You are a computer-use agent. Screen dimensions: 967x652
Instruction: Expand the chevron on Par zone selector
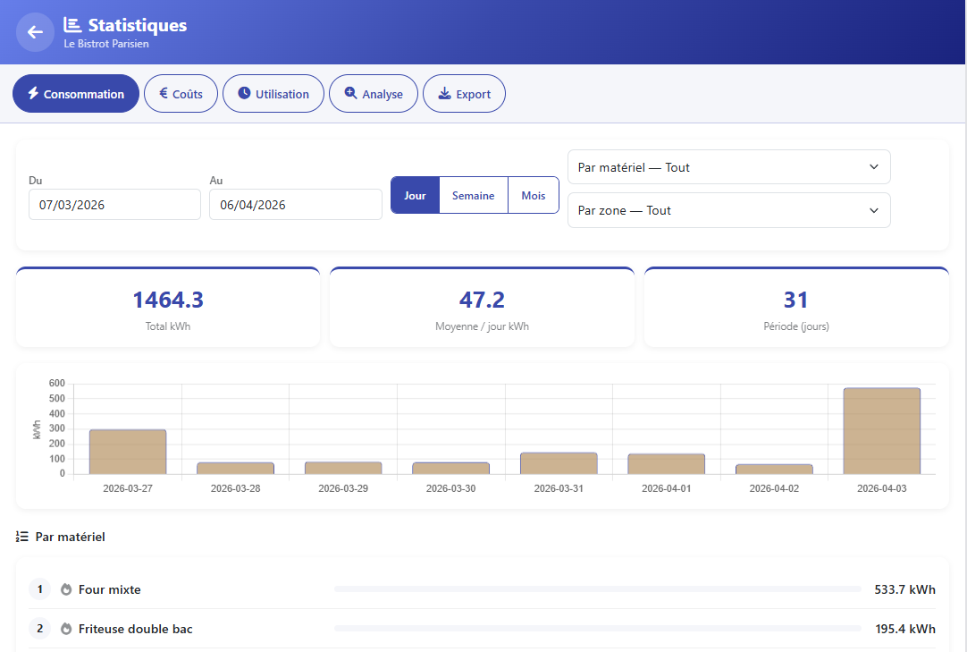point(874,210)
